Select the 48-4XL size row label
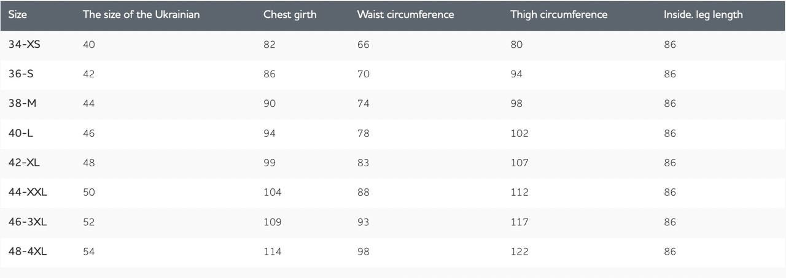The height and width of the screenshot is (278, 786). pos(28,251)
